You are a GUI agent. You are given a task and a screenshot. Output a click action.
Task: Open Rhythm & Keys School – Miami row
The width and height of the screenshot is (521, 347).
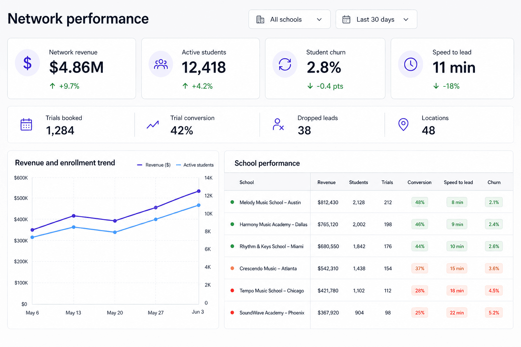coord(369,246)
